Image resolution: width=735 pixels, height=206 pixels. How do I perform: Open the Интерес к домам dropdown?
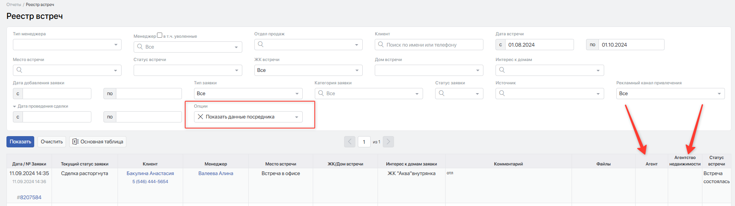tap(550, 70)
